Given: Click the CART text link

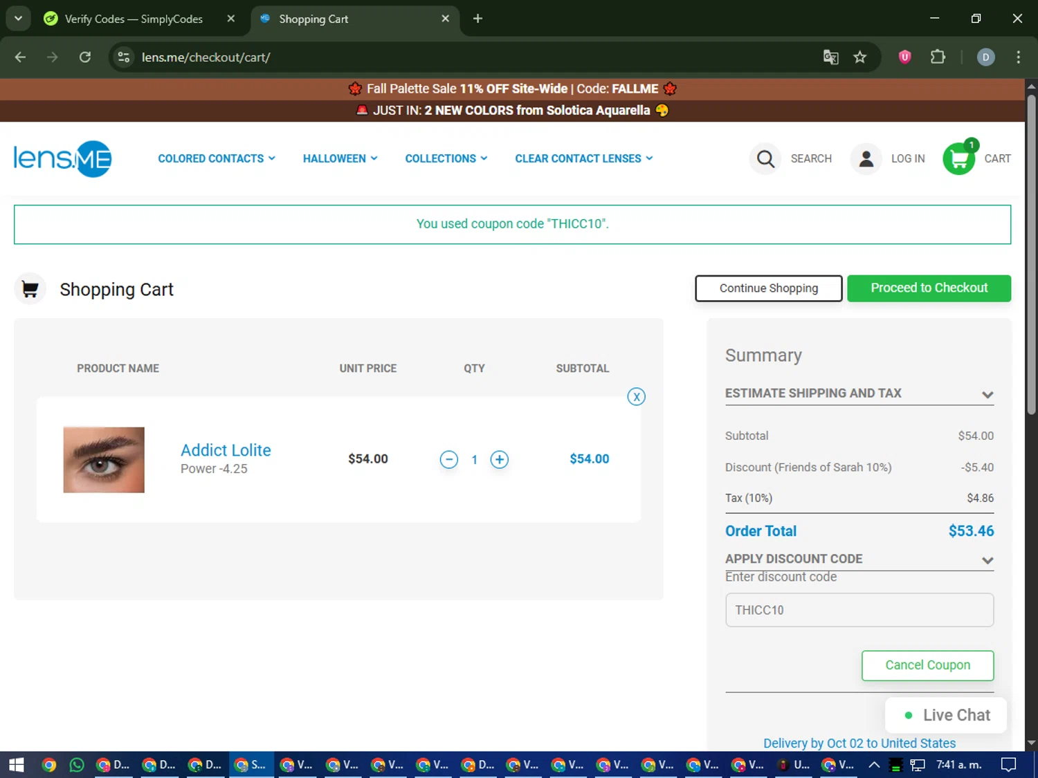Looking at the screenshot, I should click(x=998, y=158).
